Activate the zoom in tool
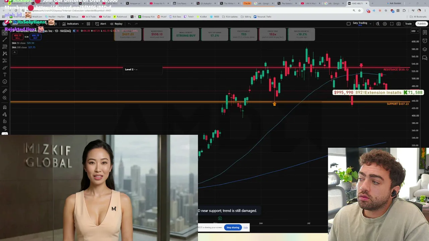This screenshot has width=429, height=241. 5,98
